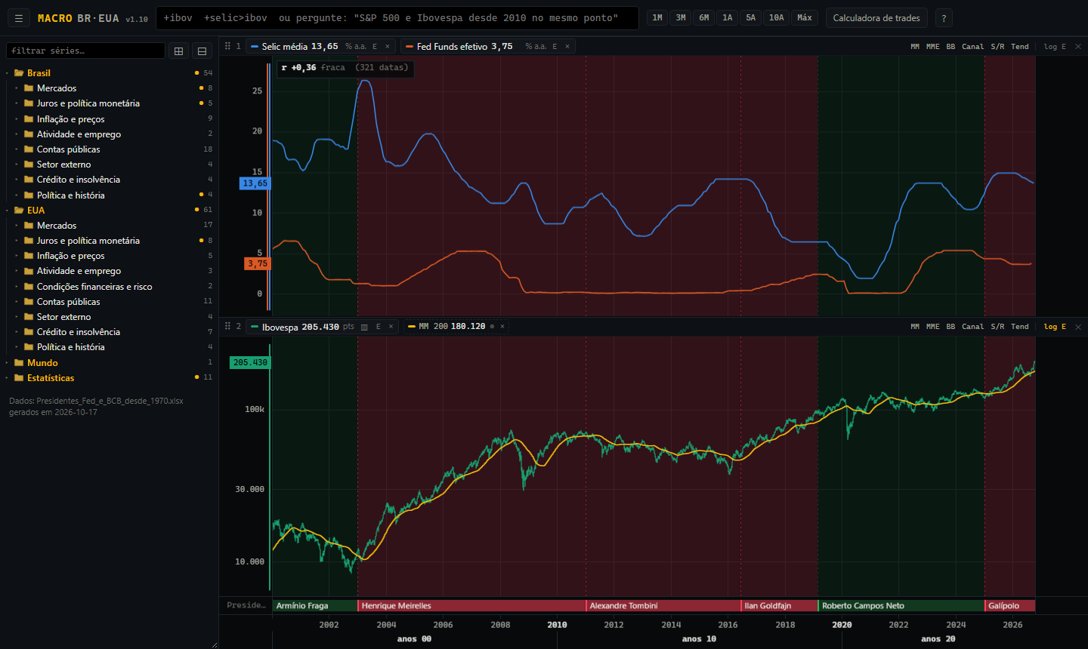Click the settings dot icon on the MM 200 chip

(492, 327)
